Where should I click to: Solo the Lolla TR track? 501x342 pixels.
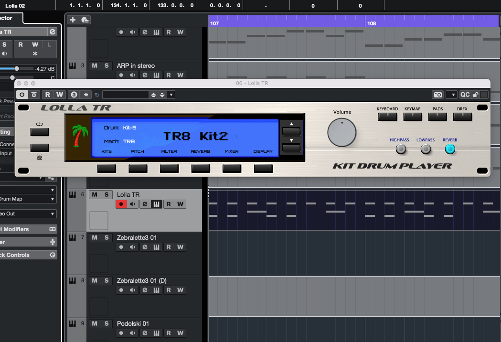pyautogui.click(x=107, y=195)
